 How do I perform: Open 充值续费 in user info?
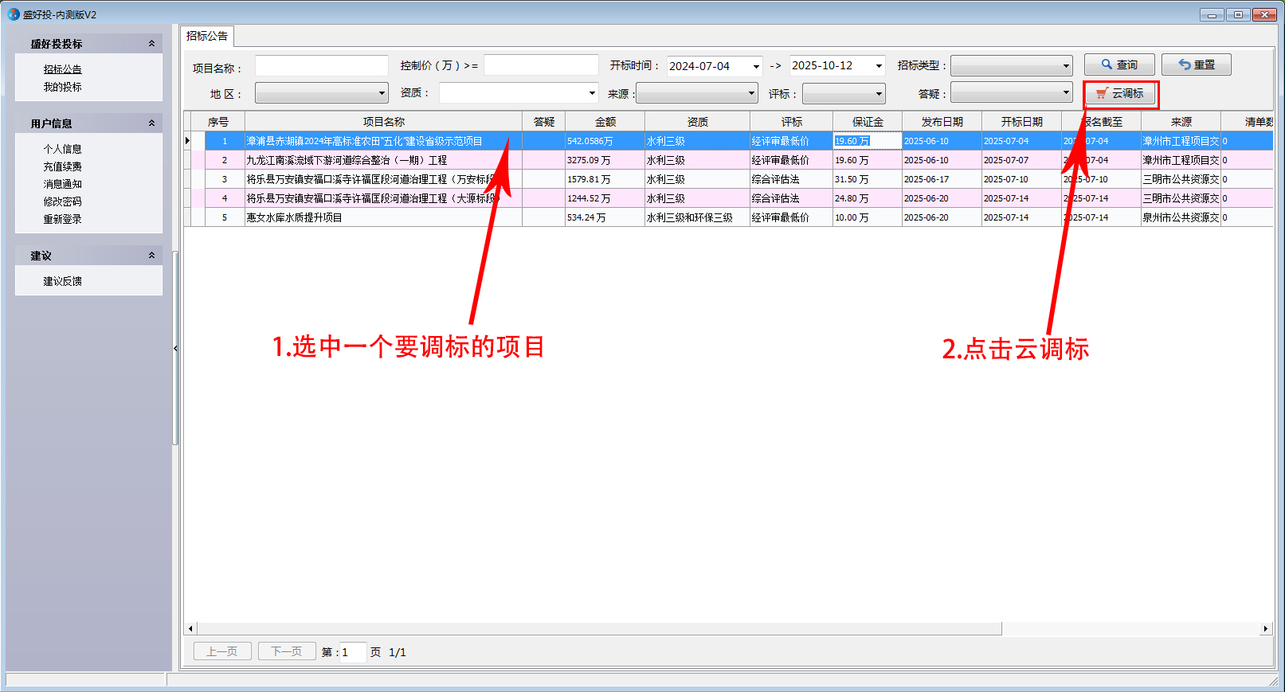tap(62, 166)
